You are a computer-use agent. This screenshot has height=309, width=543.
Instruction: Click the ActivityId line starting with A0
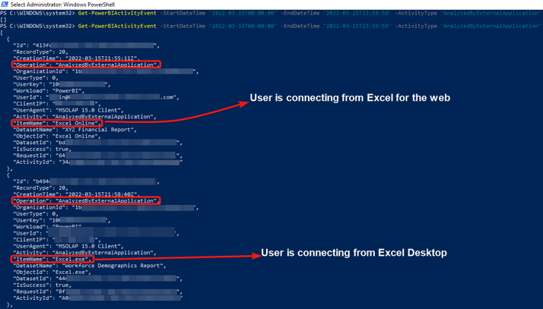pos(97,298)
